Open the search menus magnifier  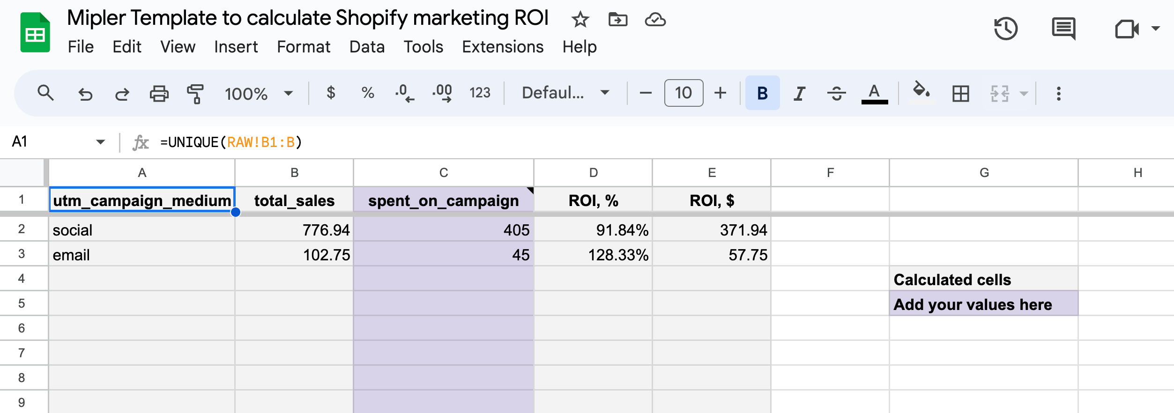pos(45,93)
